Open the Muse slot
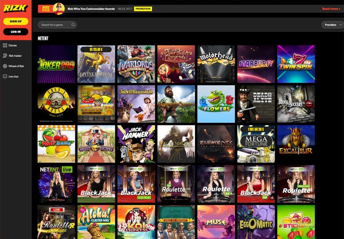 [x=216, y=222]
